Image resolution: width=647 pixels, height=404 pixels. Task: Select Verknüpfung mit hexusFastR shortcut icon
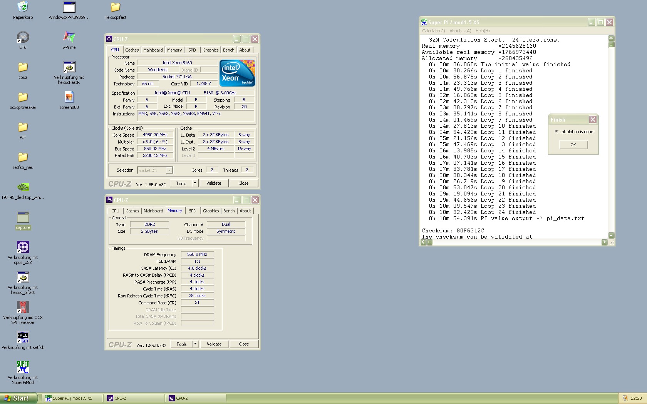point(69,67)
